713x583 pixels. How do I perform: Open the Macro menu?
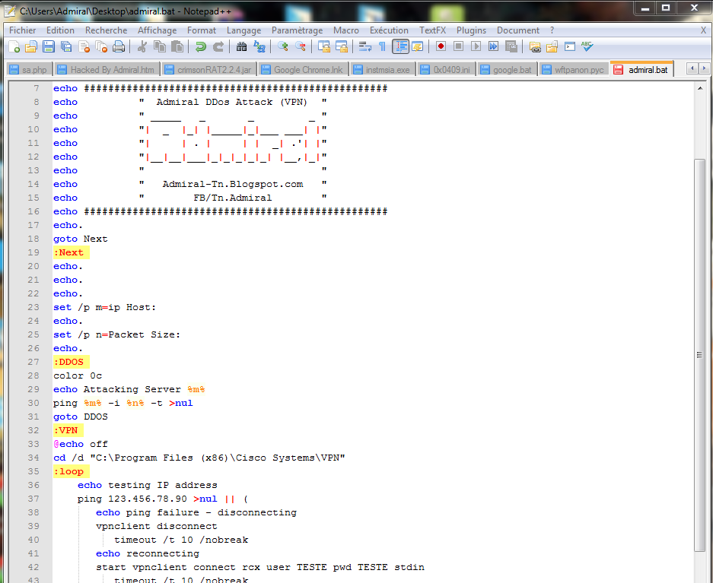click(x=346, y=30)
